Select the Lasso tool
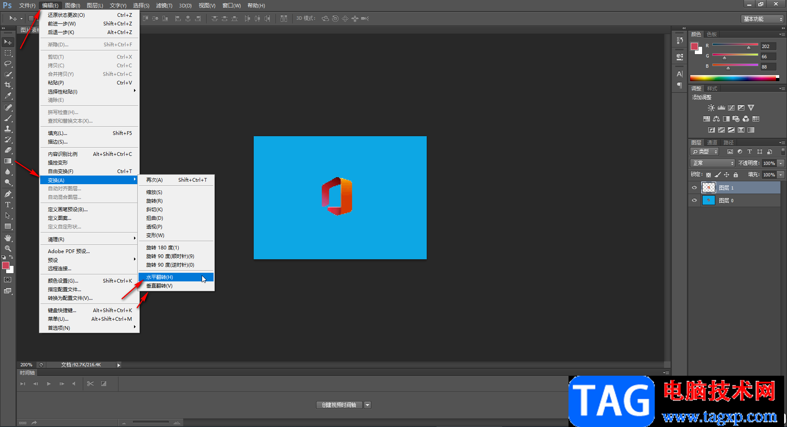 click(x=8, y=64)
